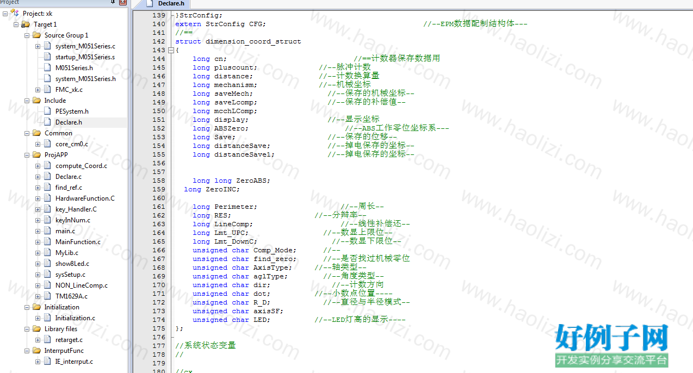Click the Target 1 folder icon
This screenshot has height=373, width=693.
coord(26,24)
